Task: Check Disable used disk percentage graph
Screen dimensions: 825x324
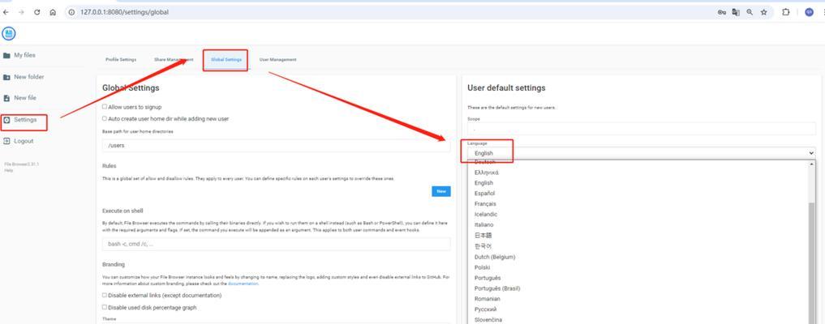Action: (x=104, y=307)
